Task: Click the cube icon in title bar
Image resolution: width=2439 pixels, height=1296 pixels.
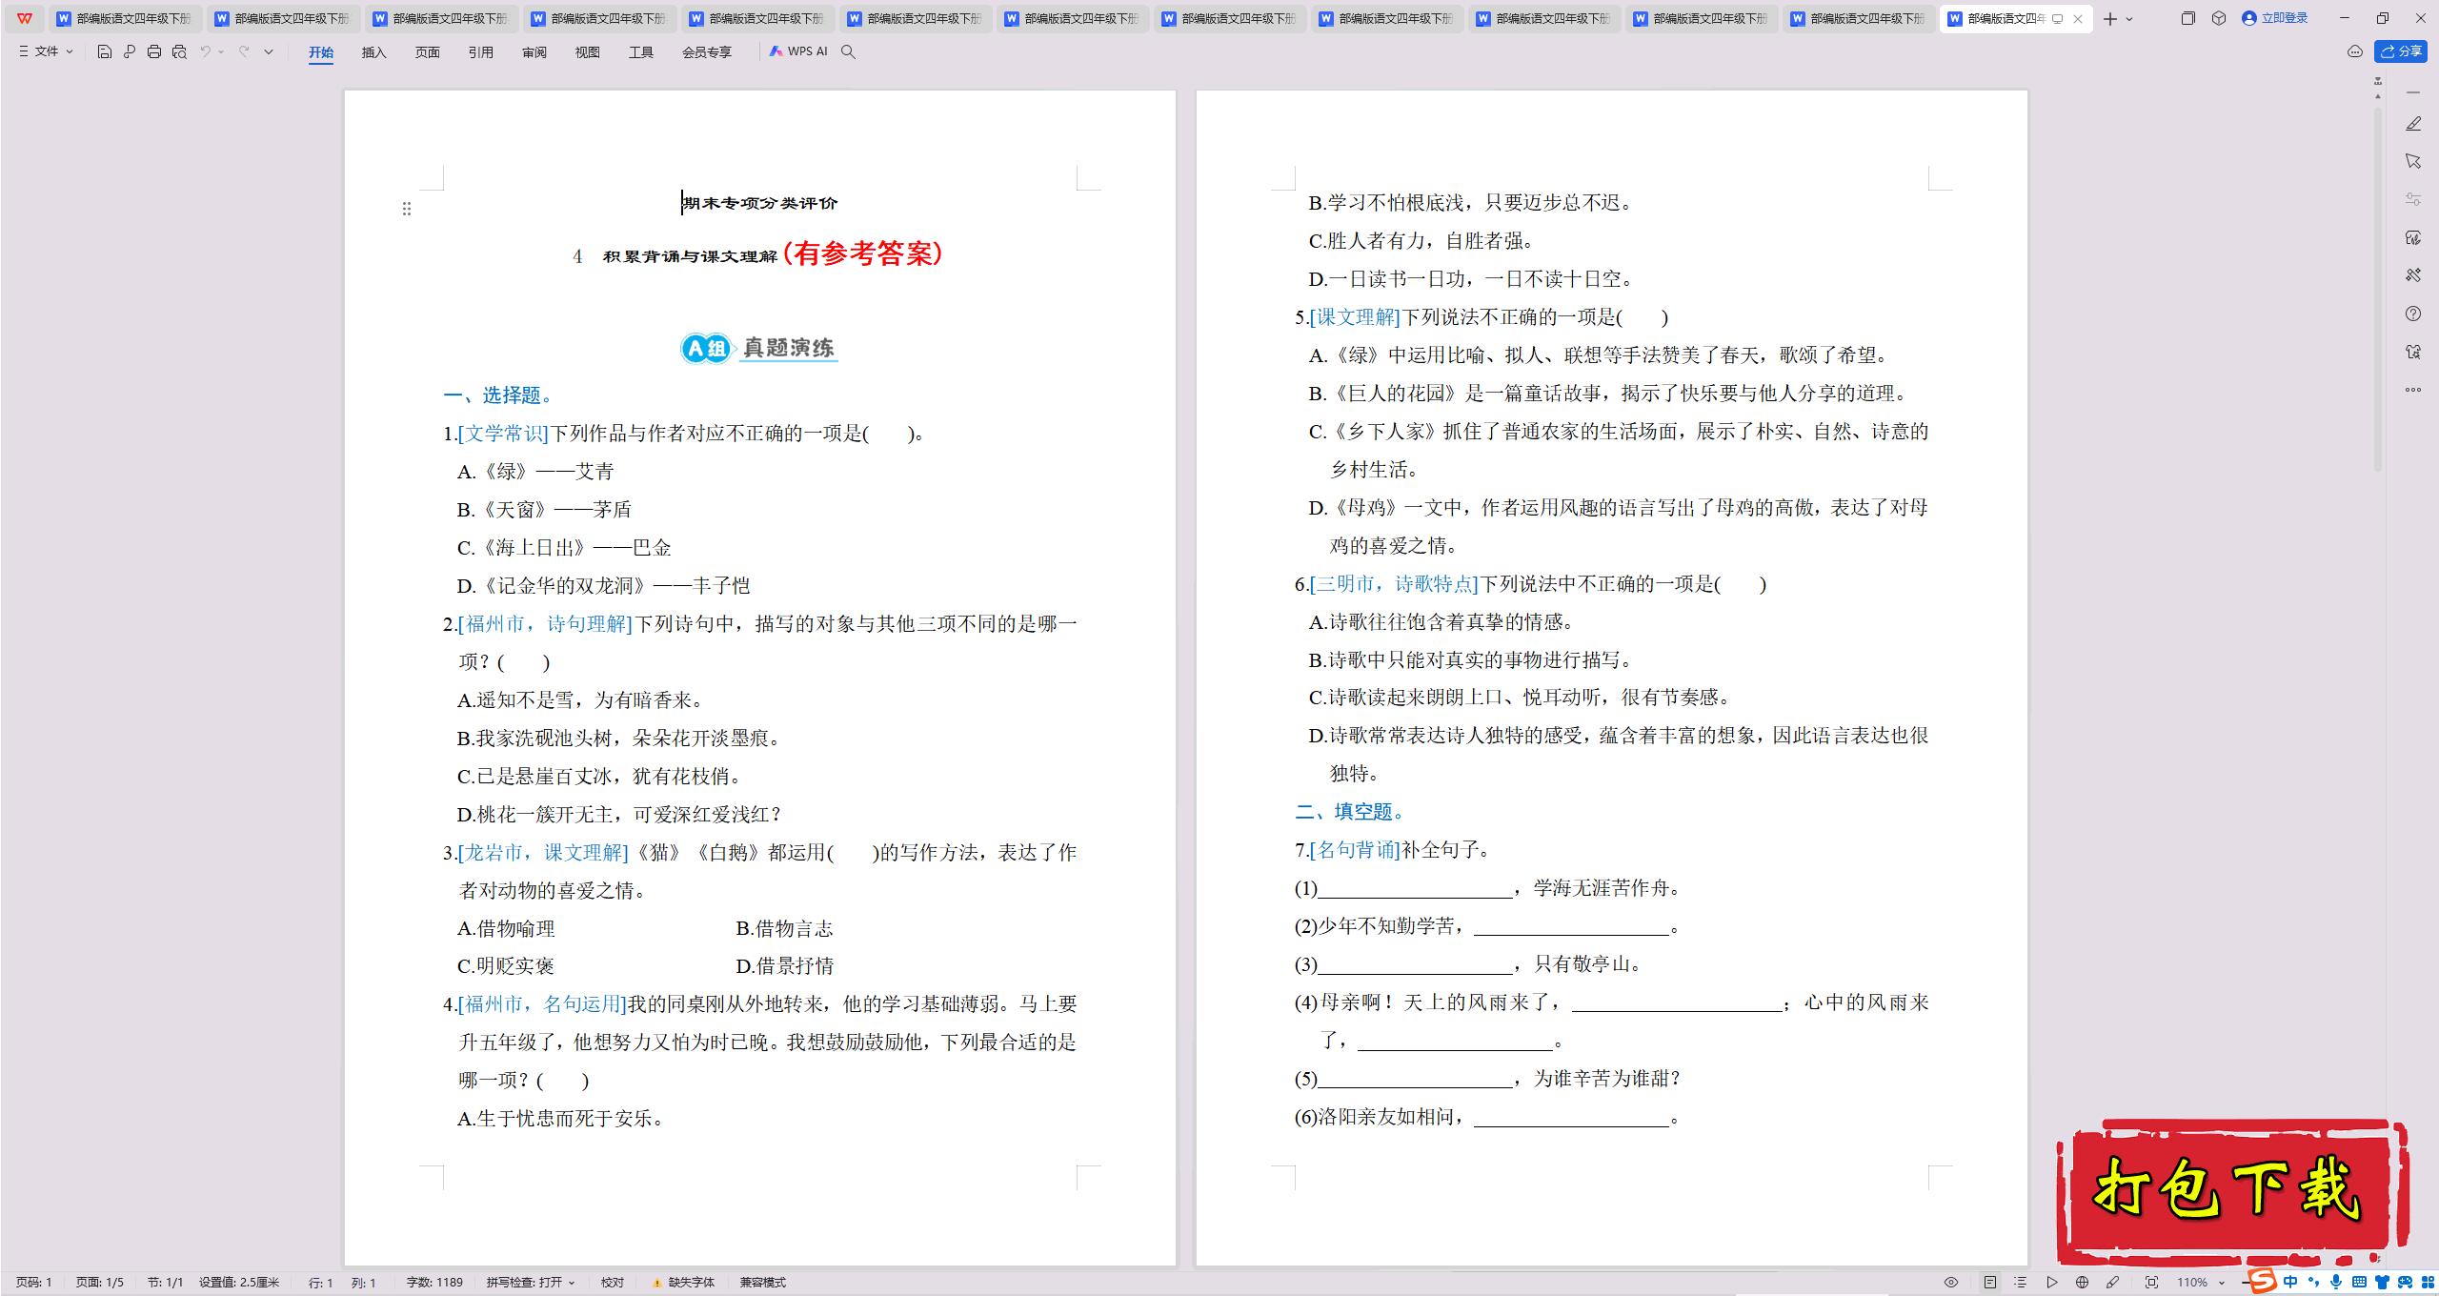Action: coord(2219,18)
